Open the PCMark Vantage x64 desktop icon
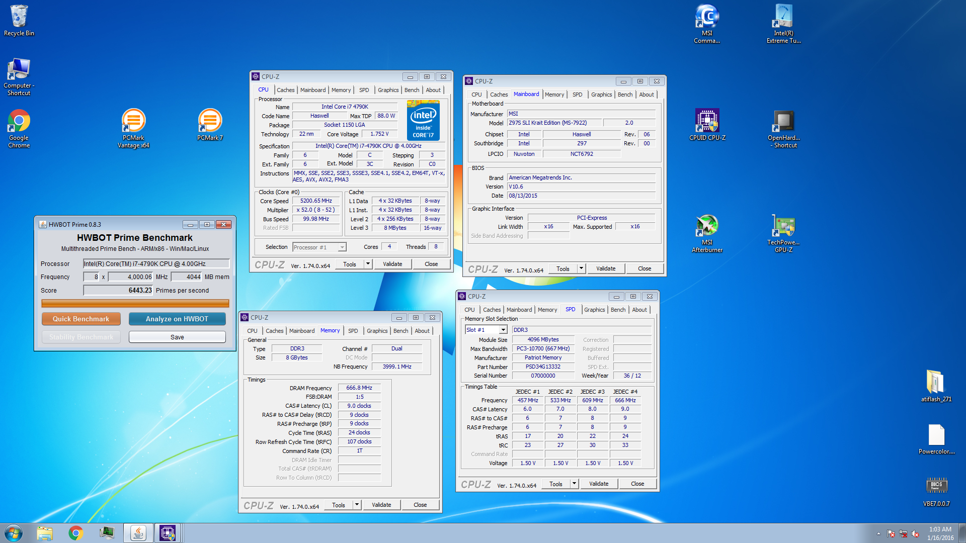The height and width of the screenshot is (543, 966). 133,129
